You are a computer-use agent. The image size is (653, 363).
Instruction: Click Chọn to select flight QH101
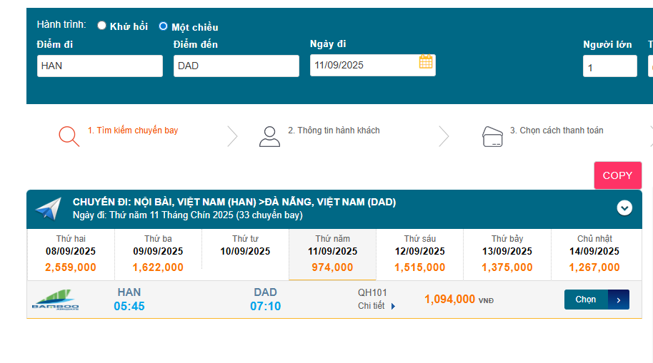point(586,300)
